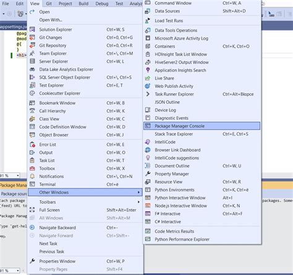
Task: Select F# Interactive entry
Action: (x=202, y=214)
